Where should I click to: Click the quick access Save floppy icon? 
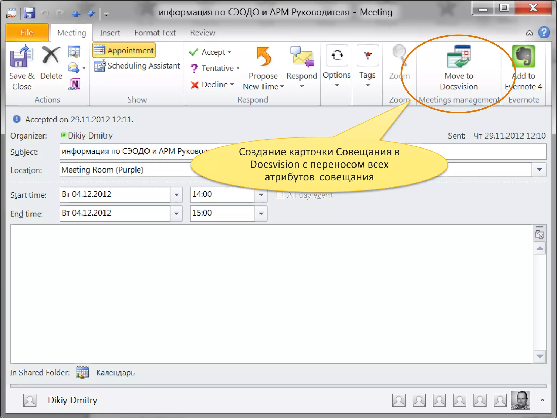29,13
